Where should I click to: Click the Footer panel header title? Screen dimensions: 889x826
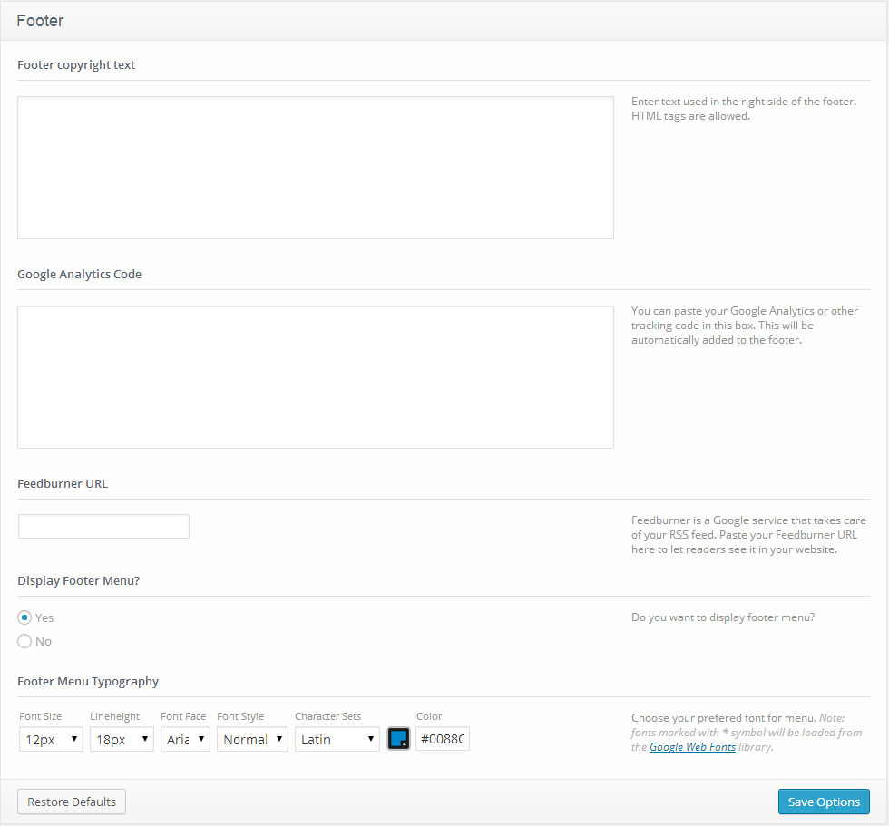(41, 20)
